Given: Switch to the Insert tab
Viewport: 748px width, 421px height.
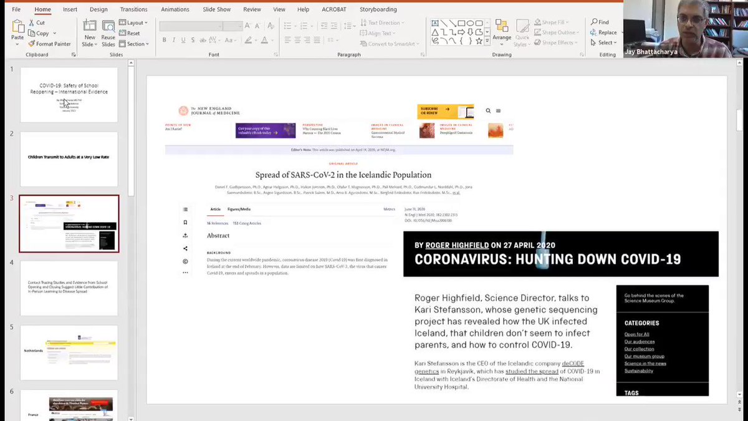Looking at the screenshot, I should click(x=70, y=9).
